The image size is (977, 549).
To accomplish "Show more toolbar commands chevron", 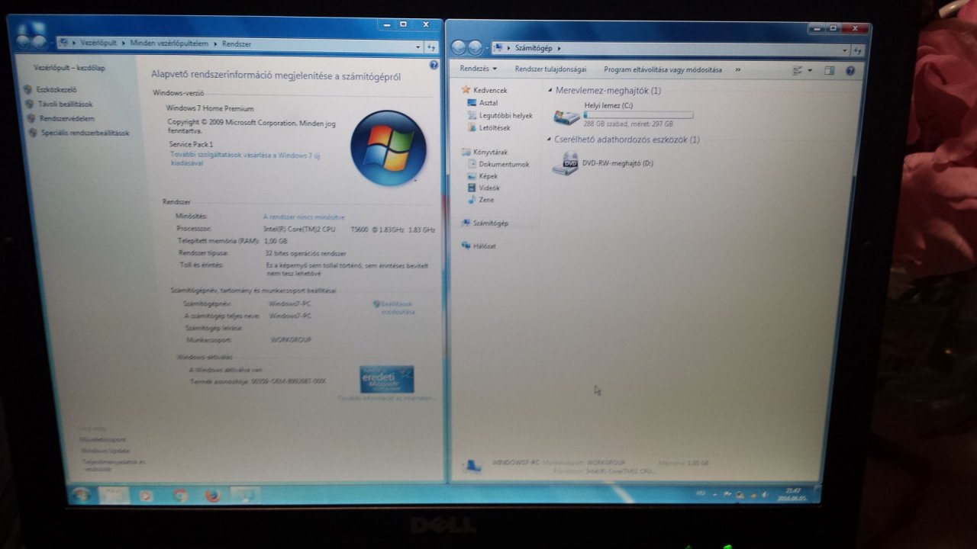I will 738,70.
